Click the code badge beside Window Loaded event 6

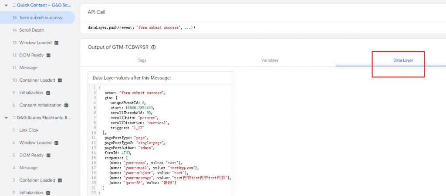coord(56,143)
